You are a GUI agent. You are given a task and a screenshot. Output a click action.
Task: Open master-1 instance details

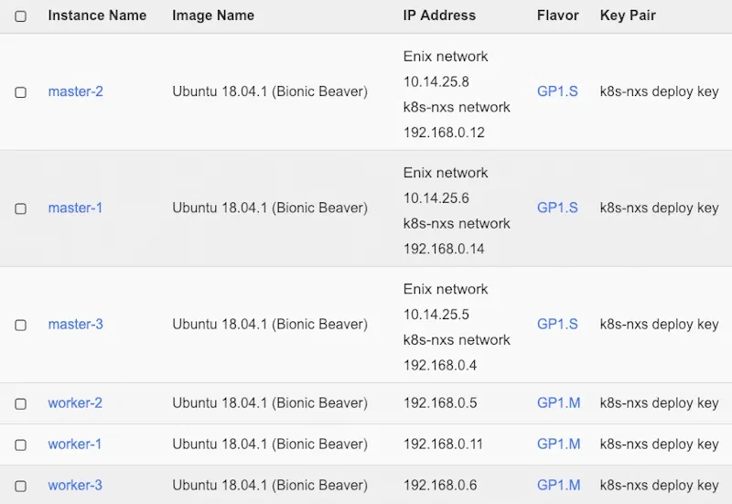coord(75,208)
